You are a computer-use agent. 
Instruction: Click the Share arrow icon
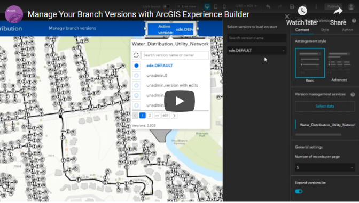(338, 11)
